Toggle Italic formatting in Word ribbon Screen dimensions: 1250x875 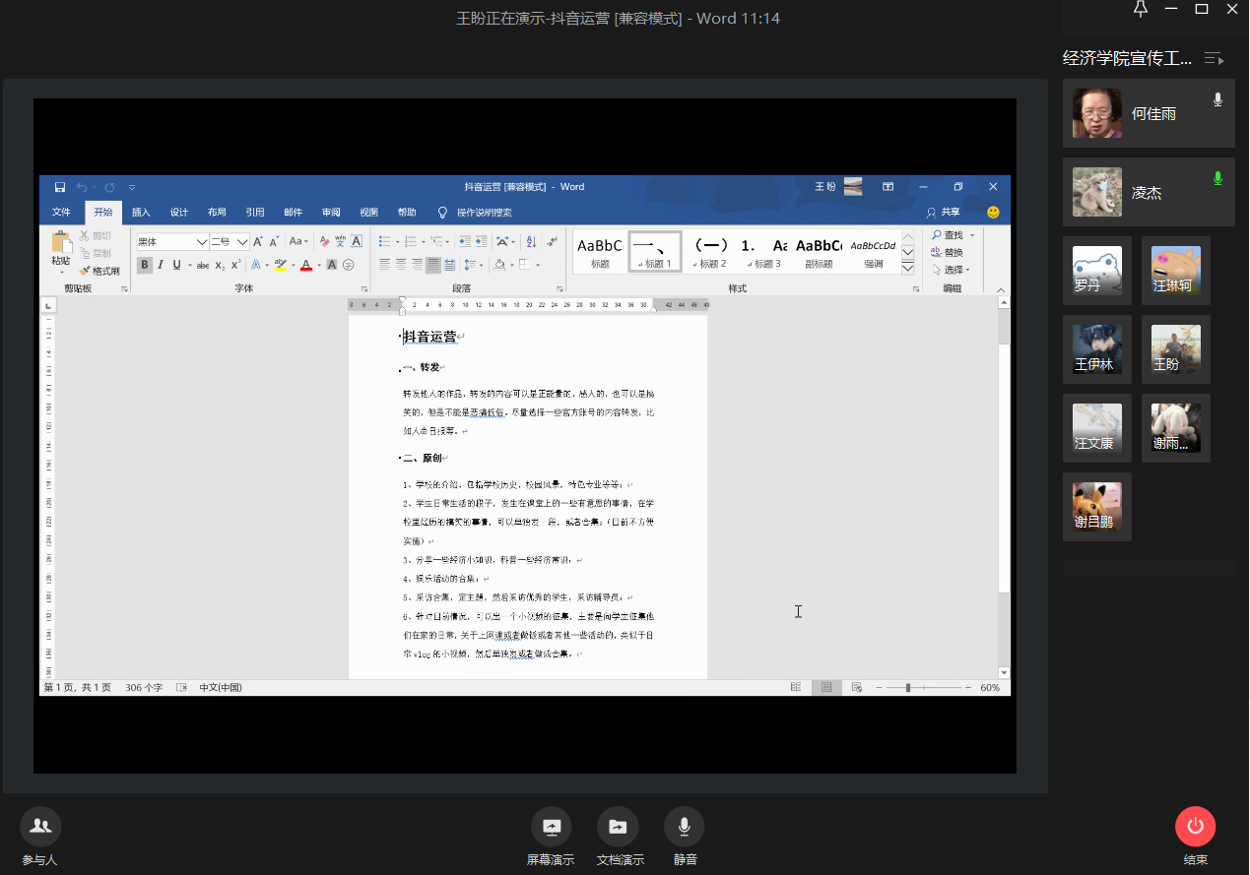click(x=161, y=265)
